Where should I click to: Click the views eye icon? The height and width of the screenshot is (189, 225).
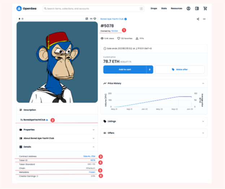[102, 38]
